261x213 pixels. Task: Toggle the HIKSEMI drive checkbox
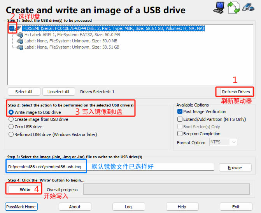coord(12,28)
